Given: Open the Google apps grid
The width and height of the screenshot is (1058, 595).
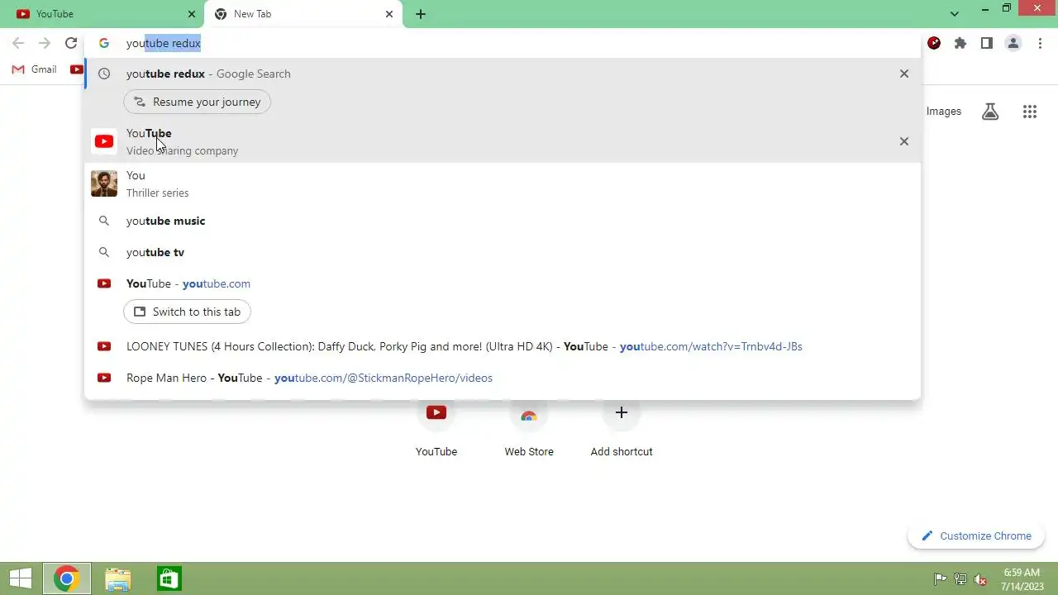Looking at the screenshot, I should 1030,112.
